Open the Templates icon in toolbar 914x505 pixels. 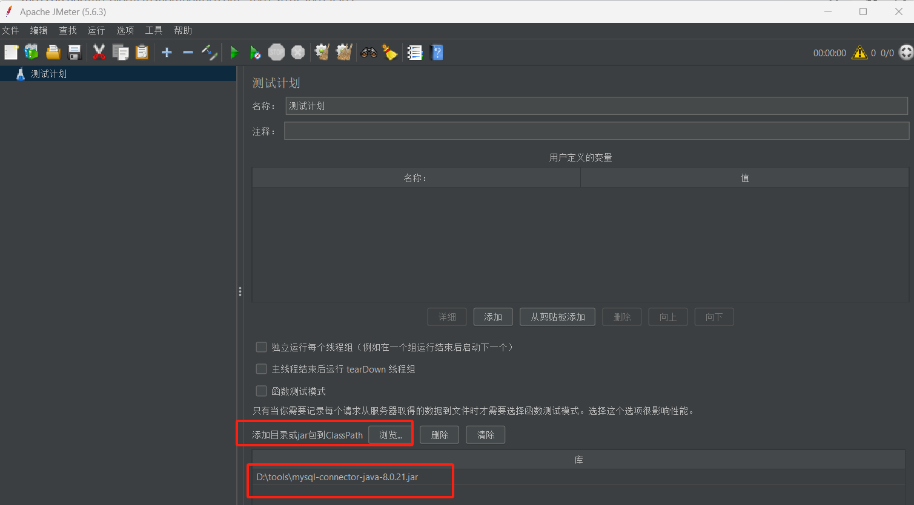[x=31, y=53]
